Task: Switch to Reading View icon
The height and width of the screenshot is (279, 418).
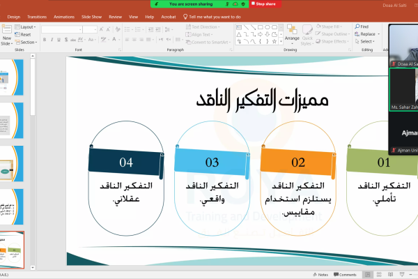Action: coord(390,274)
